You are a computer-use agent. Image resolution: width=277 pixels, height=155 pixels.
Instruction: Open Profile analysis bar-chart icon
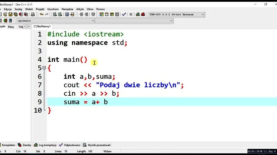[x=138, y=14]
